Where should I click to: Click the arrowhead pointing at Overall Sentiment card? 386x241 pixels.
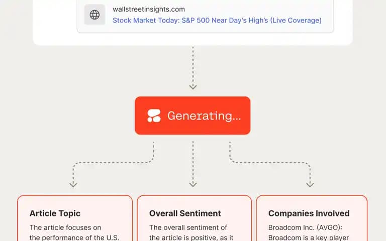[x=193, y=184]
